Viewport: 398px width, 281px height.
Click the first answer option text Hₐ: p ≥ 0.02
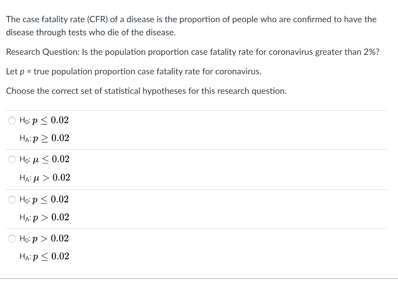click(x=44, y=138)
